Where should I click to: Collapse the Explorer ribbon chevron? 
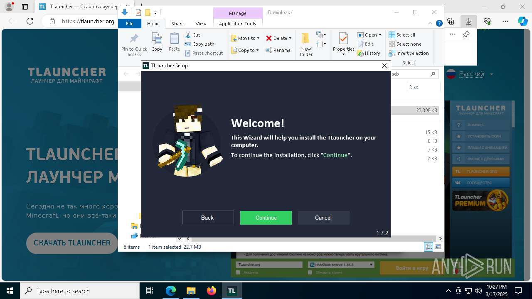[431, 24]
